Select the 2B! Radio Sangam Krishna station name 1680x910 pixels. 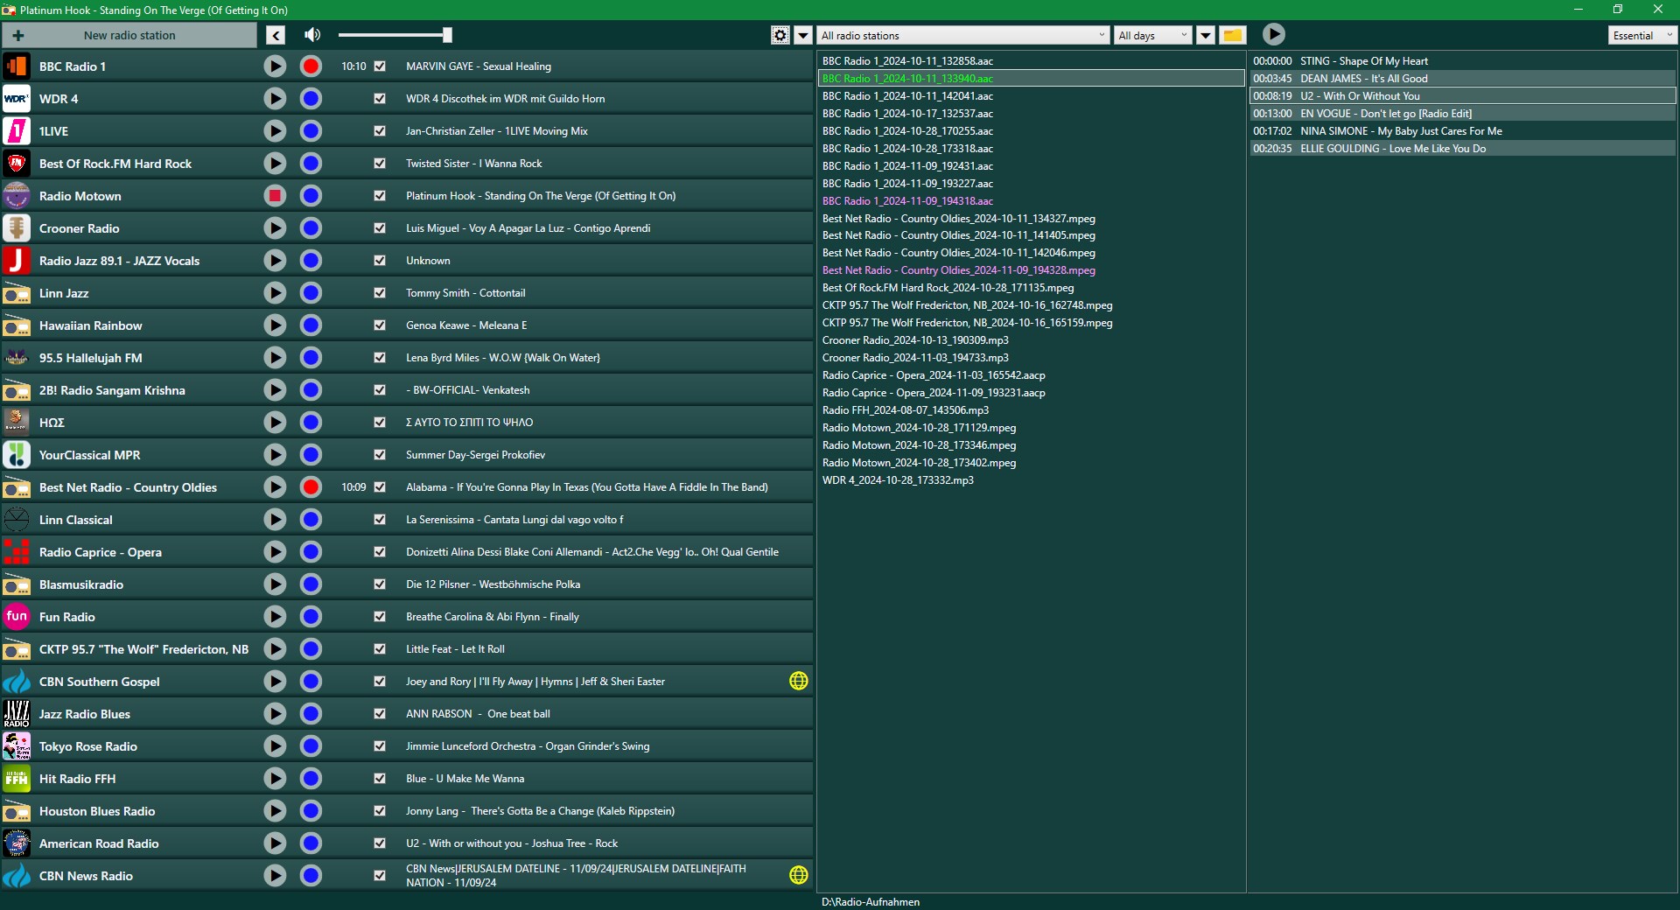pyautogui.click(x=112, y=390)
